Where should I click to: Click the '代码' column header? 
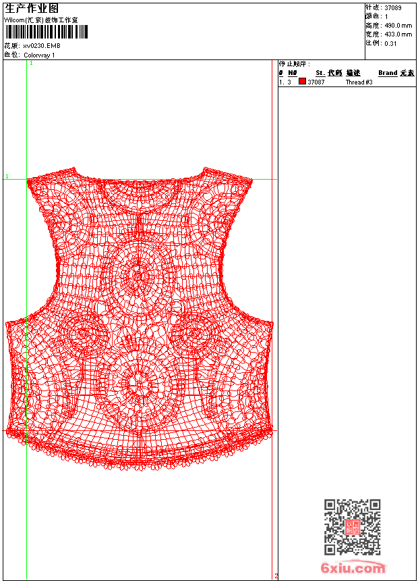335,73
